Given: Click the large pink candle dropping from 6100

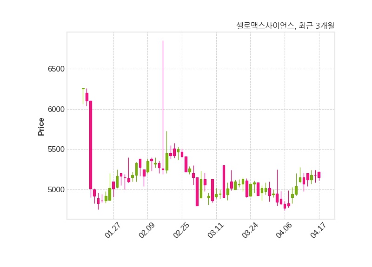Looking at the screenshot, I should point(91,144).
